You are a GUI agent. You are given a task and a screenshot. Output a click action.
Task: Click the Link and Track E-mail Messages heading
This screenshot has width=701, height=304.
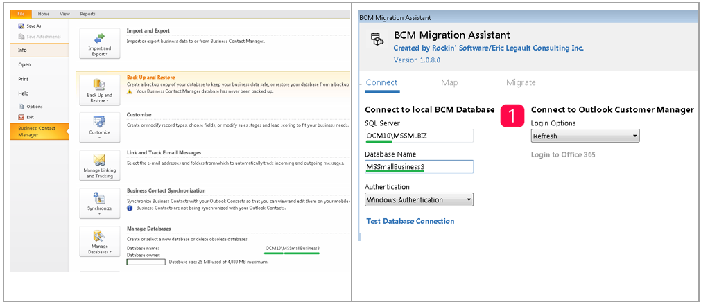(164, 152)
